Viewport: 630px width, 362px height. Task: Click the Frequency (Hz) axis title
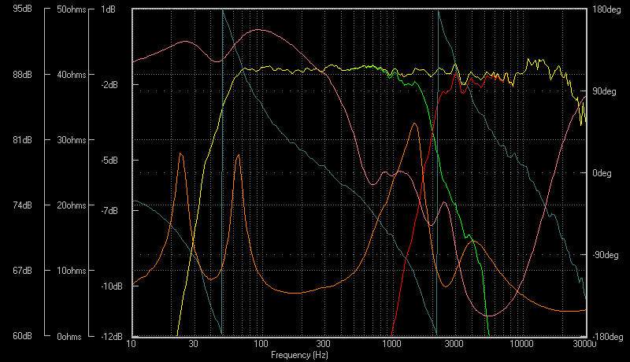[x=299, y=355]
